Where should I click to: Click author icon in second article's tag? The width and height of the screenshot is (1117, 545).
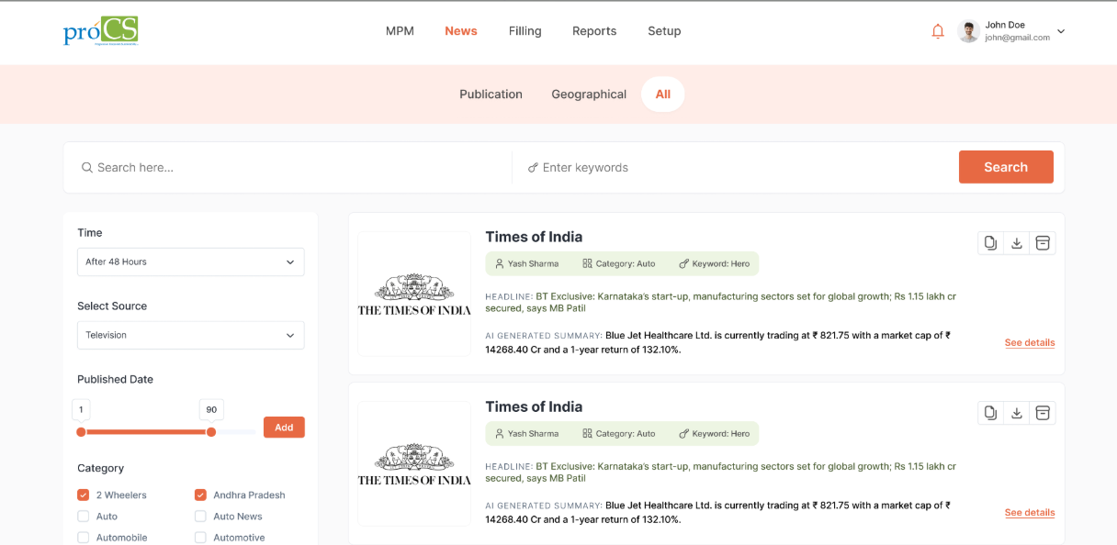(500, 434)
